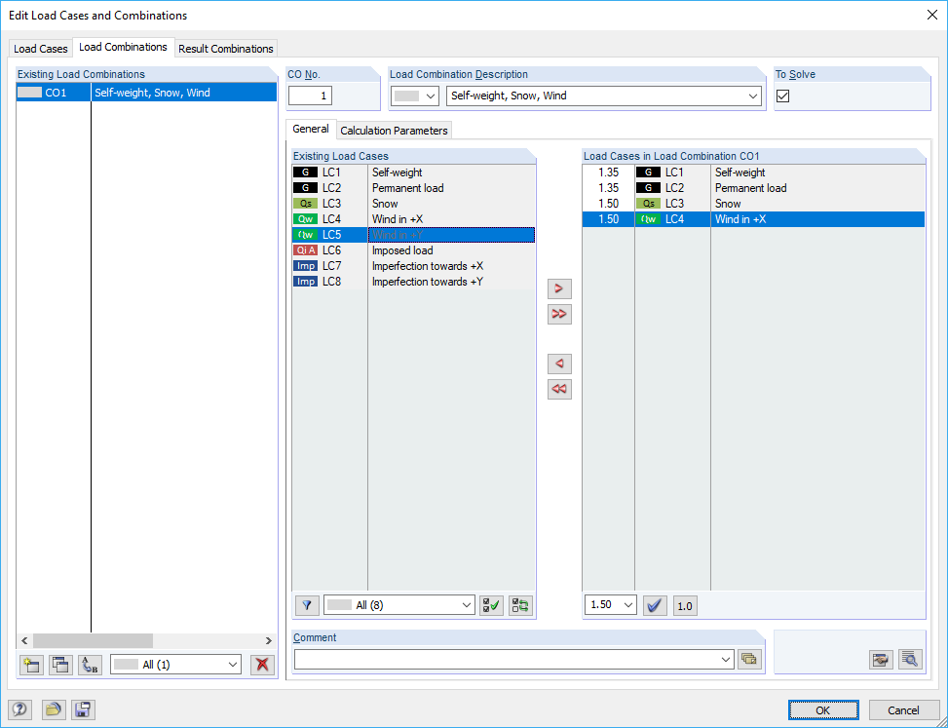The height and width of the screenshot is (728, 948).
Task: Select Wind in +X row in Load Combination CO1
Action: (753, 219)
